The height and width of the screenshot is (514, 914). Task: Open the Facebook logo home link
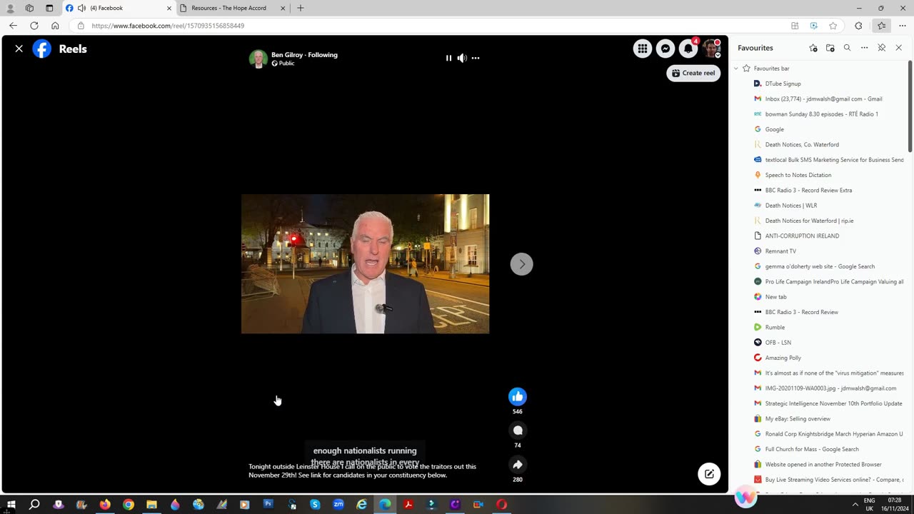coord(42,49)
